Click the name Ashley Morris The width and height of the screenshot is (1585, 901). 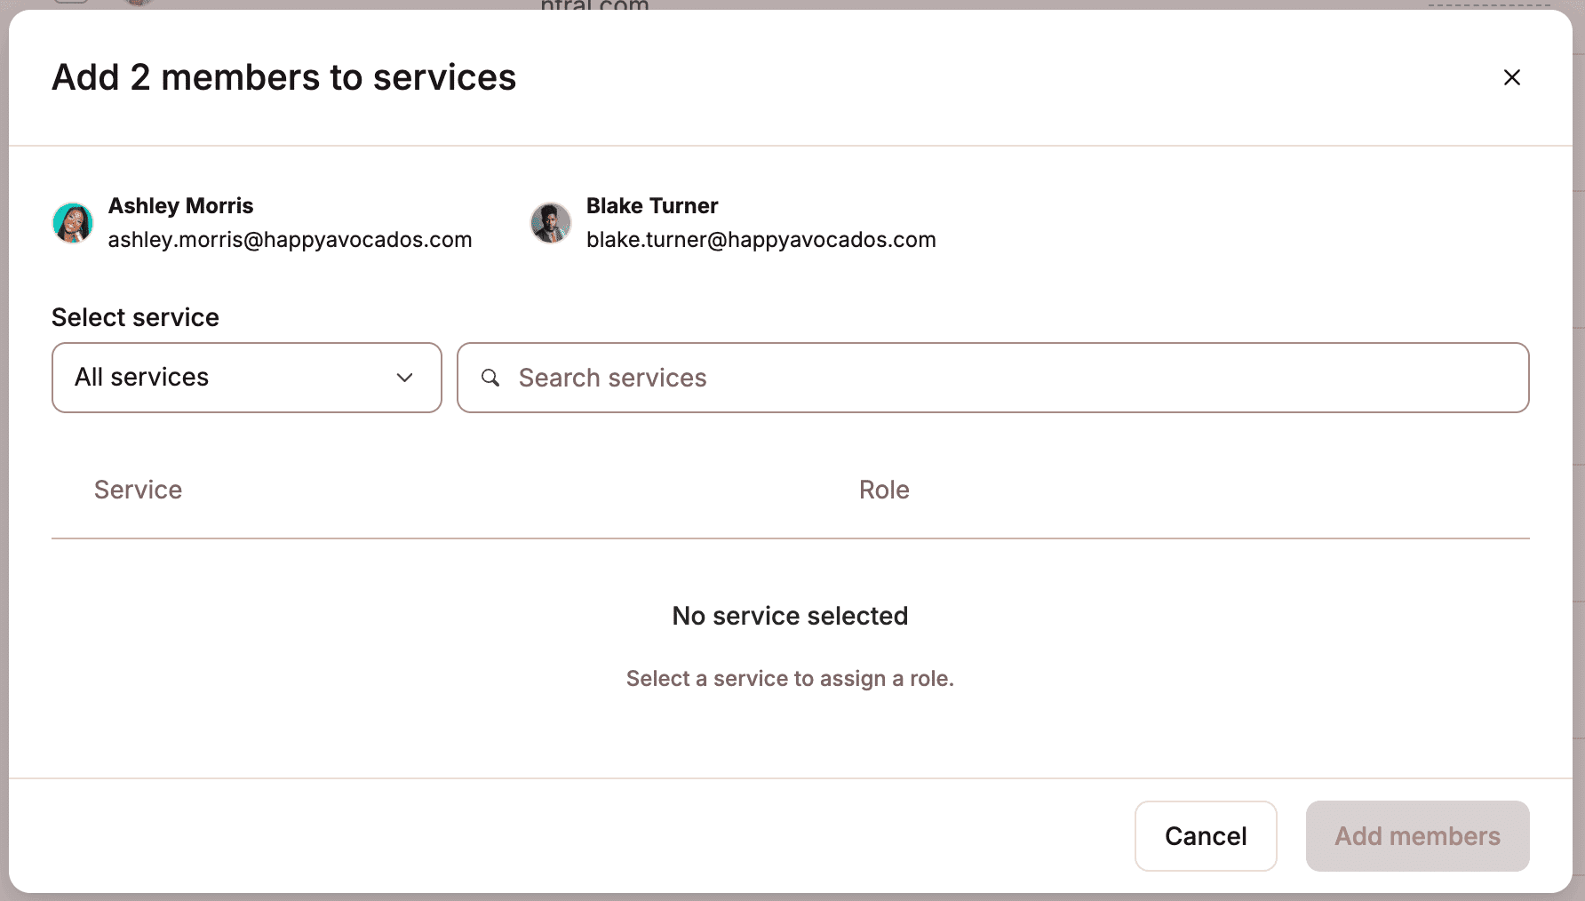coord(180,206)
